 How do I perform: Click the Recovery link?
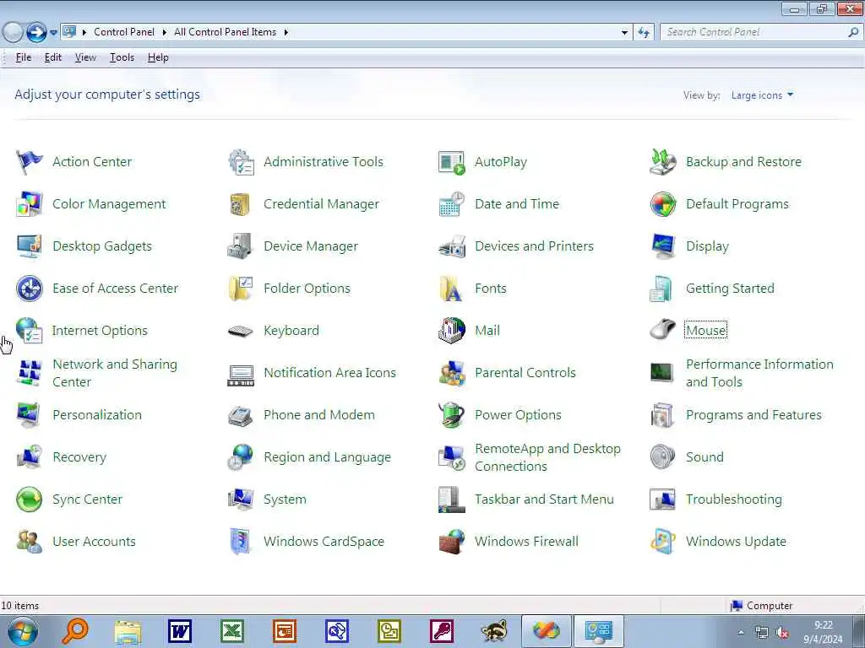(79, 457)
